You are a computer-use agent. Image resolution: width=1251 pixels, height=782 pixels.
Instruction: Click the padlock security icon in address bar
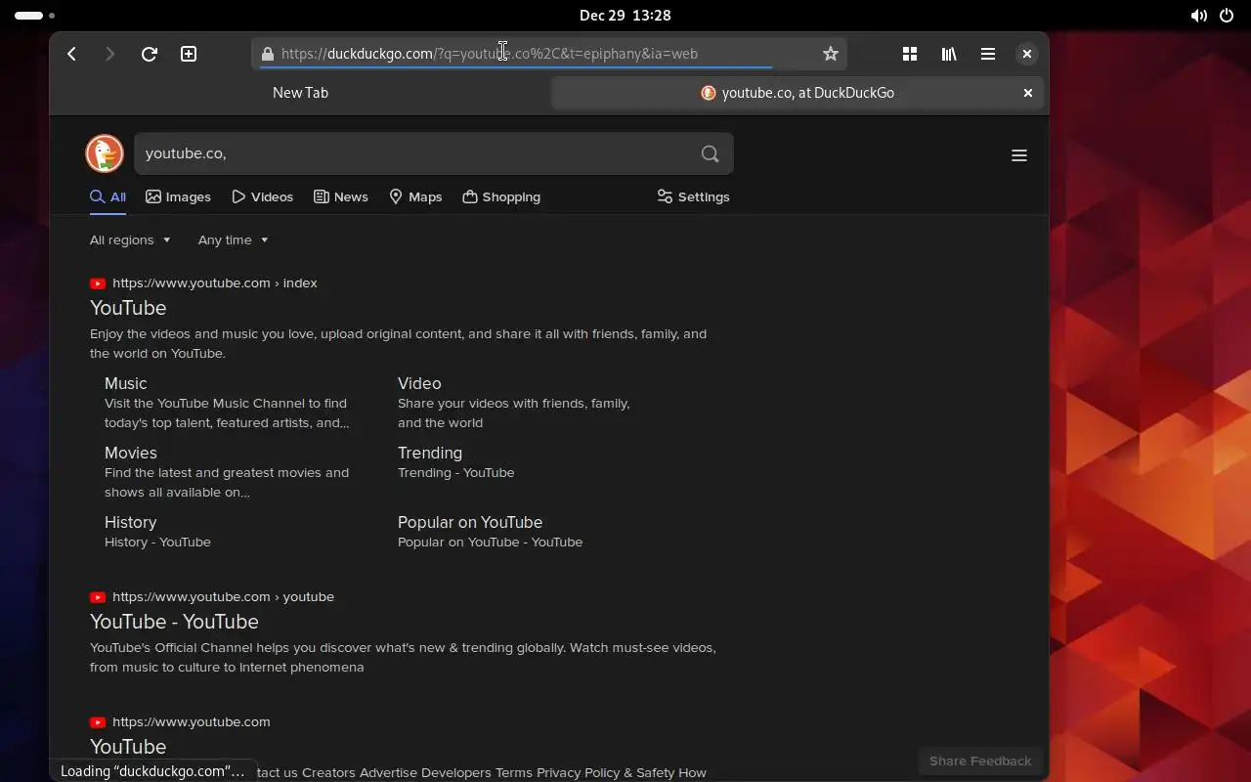(x=268, y=54)
